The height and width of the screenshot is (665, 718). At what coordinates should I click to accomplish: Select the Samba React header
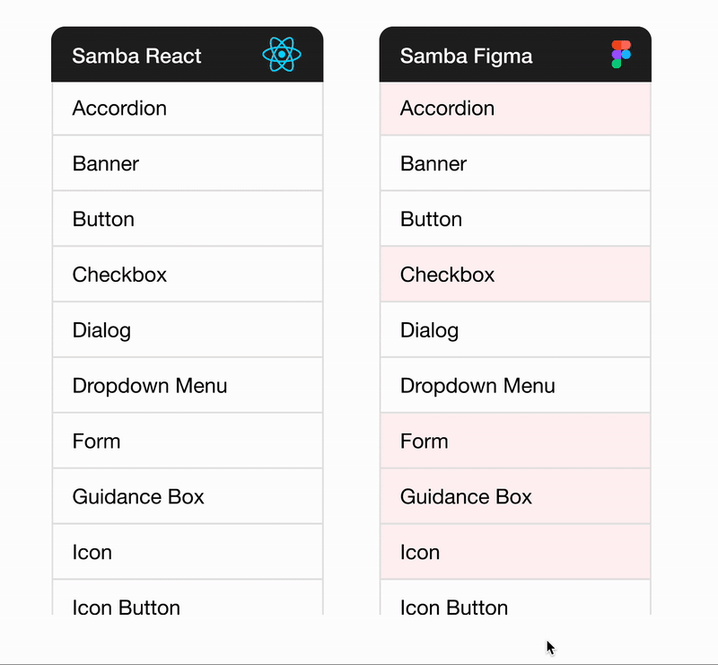(188, 55)
